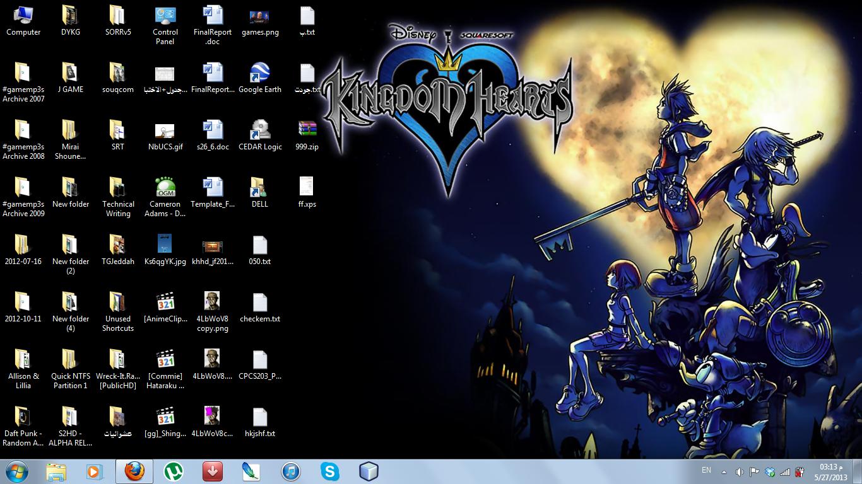Viewport: 862px width, 484px height.
Task: Open uTorrent from the taskbar
Action: coord(173,471)
